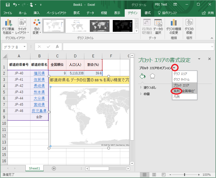Image resolution: width=216 pixels, height=178 pixels.
Task: Click the Redo arrow icon
Action: (x=24, y=5)
